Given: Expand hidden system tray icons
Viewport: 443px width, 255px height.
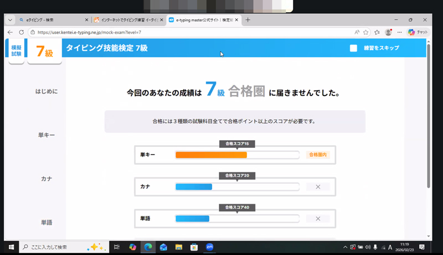Looking at the screenshot, I should pos(345,247).
